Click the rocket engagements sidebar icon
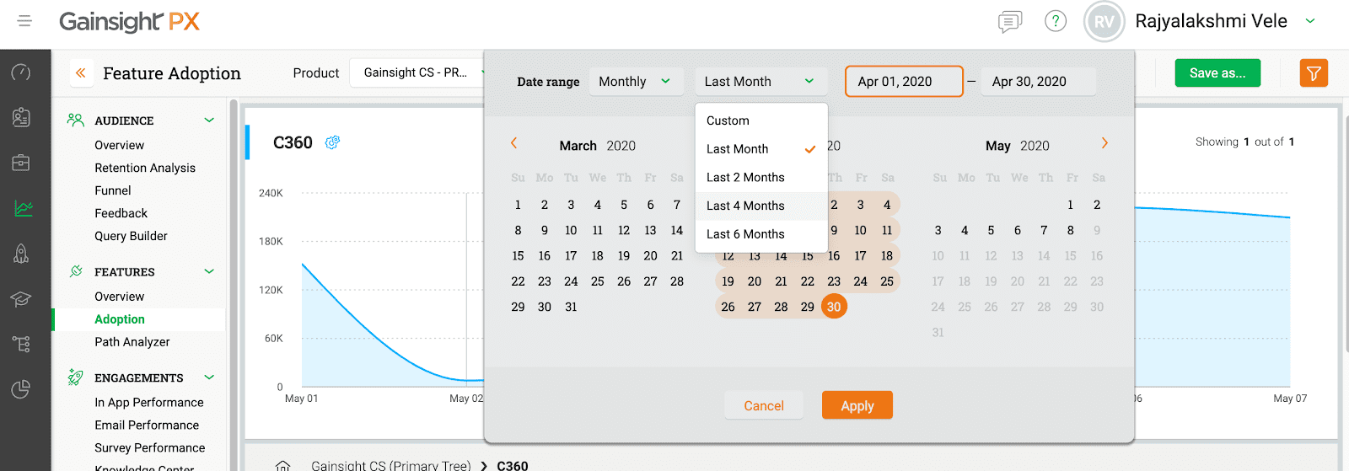The height and width of the screenshot is (471, 1349). pos(22,253)
